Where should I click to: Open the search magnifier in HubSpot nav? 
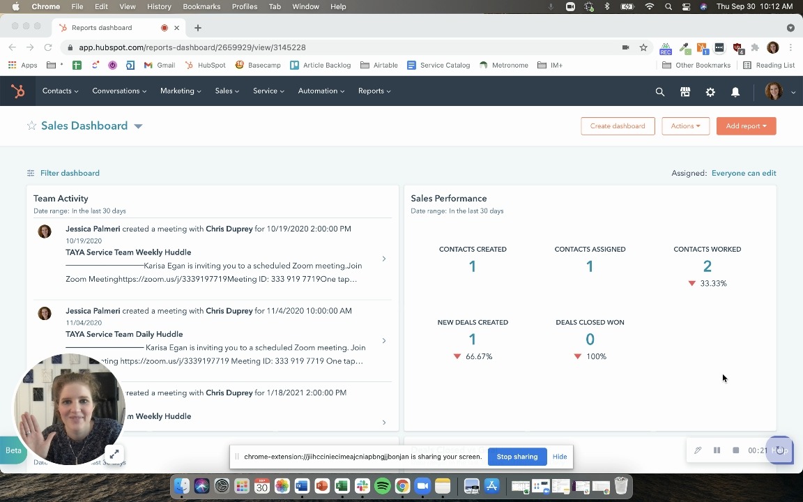[x=659, y=92]
